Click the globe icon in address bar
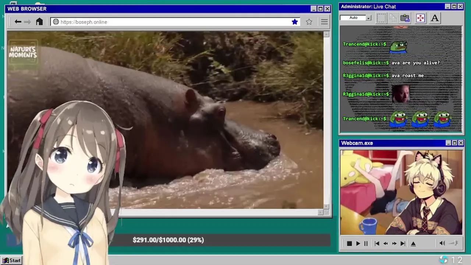The image size is (471, 265). point(56,22)
